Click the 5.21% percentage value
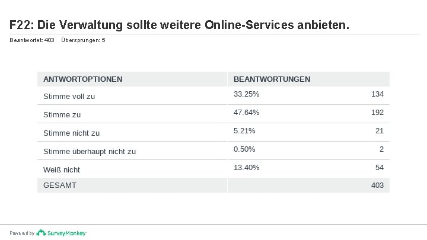This screenshot has width=427, height=240. pos(244,130)
